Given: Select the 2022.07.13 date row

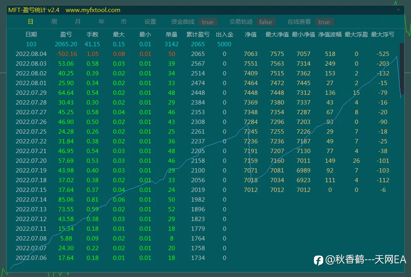Looking at the screenshot, I should click(x=31, y=209).
